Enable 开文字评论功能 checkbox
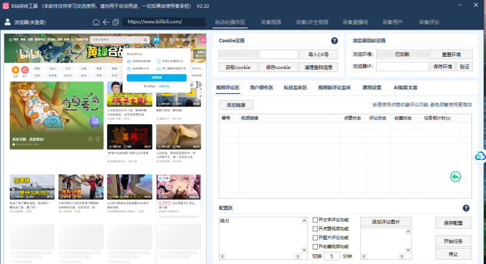Screen dimensions: 486x264 coord(315,220)
